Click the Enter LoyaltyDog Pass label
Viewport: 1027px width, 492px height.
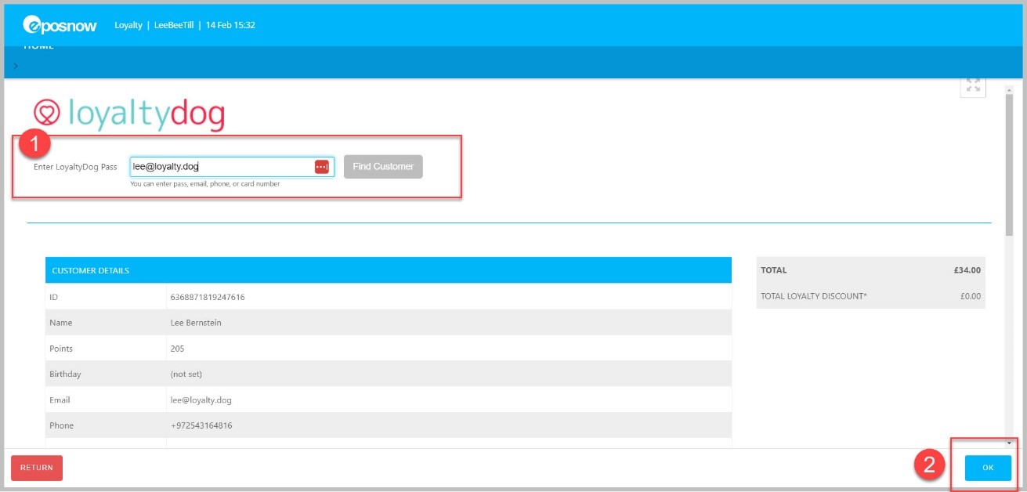75,167
